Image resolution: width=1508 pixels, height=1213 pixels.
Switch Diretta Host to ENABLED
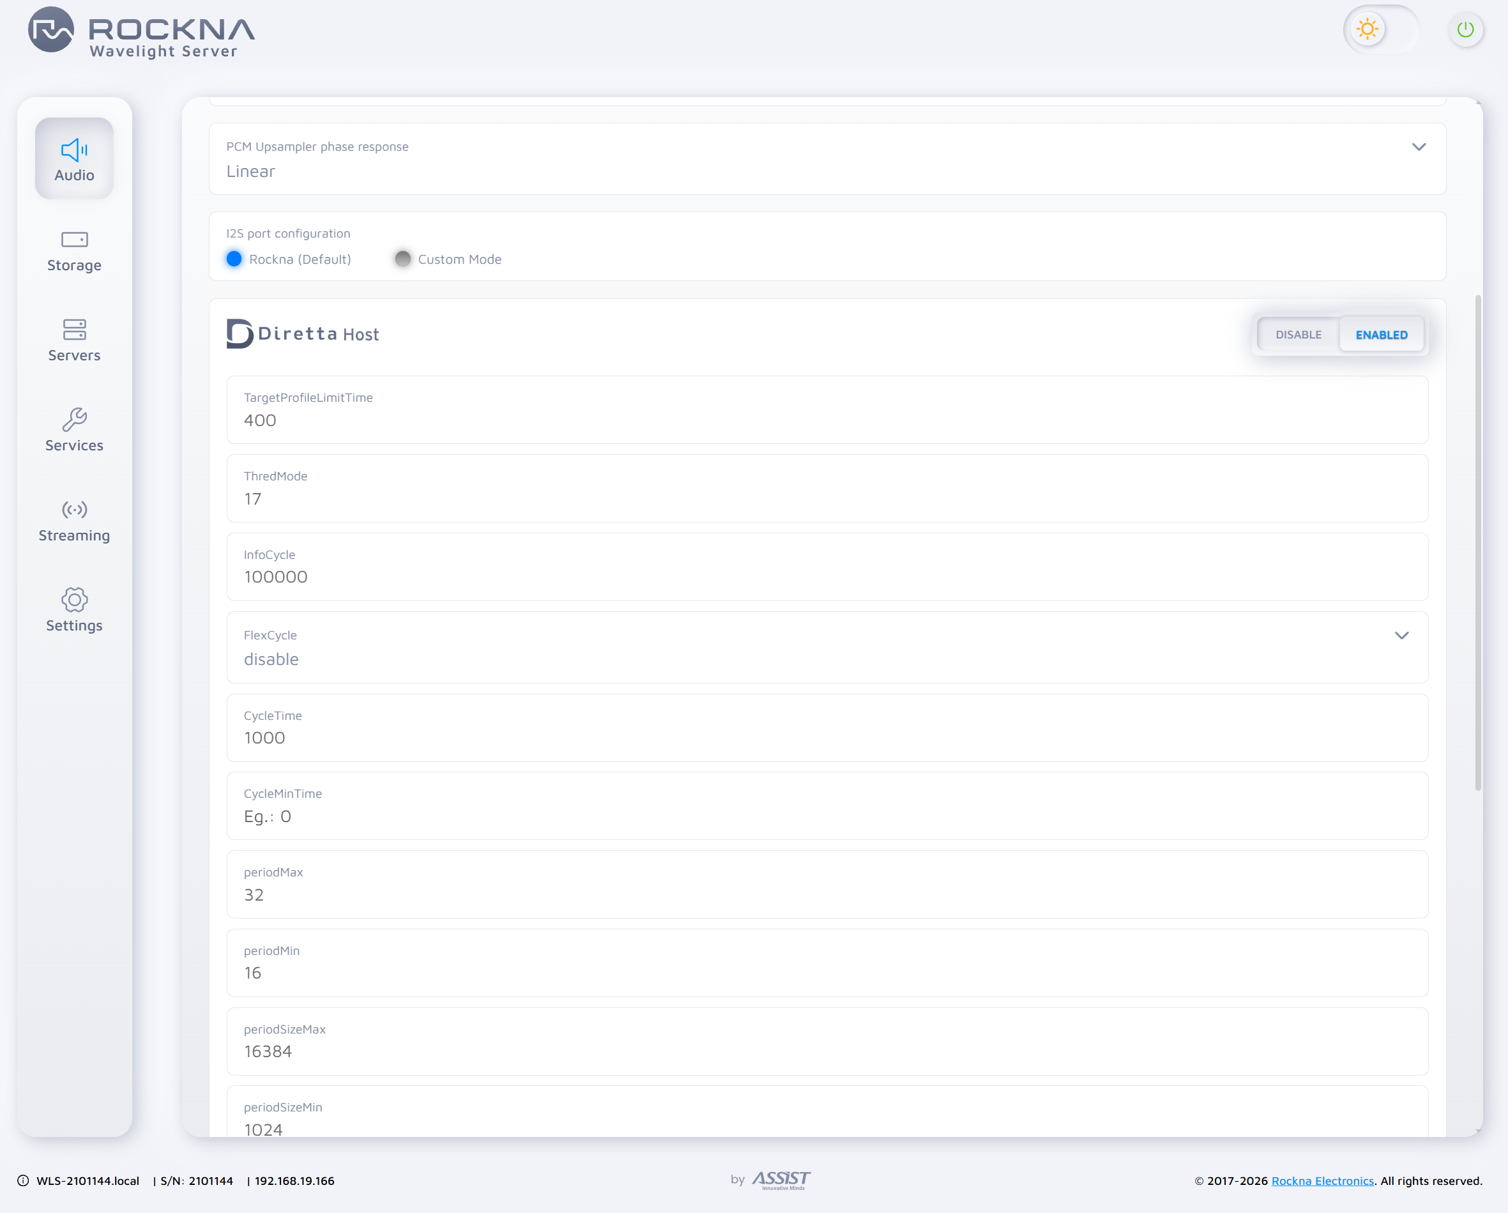(1382, 334)
